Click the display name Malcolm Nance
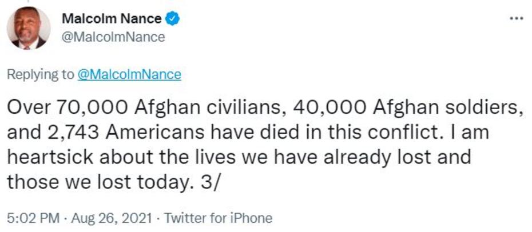This screenshot has height=232, width=532. tap(111, 19)
